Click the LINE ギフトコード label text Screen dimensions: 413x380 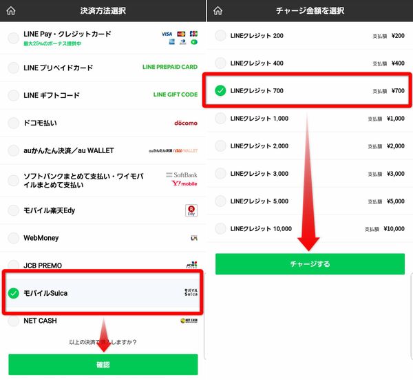point(52,95)
